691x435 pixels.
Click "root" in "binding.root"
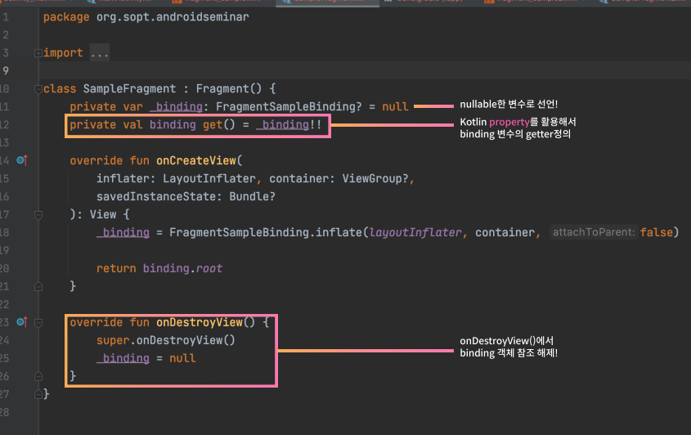pos(209,268)
